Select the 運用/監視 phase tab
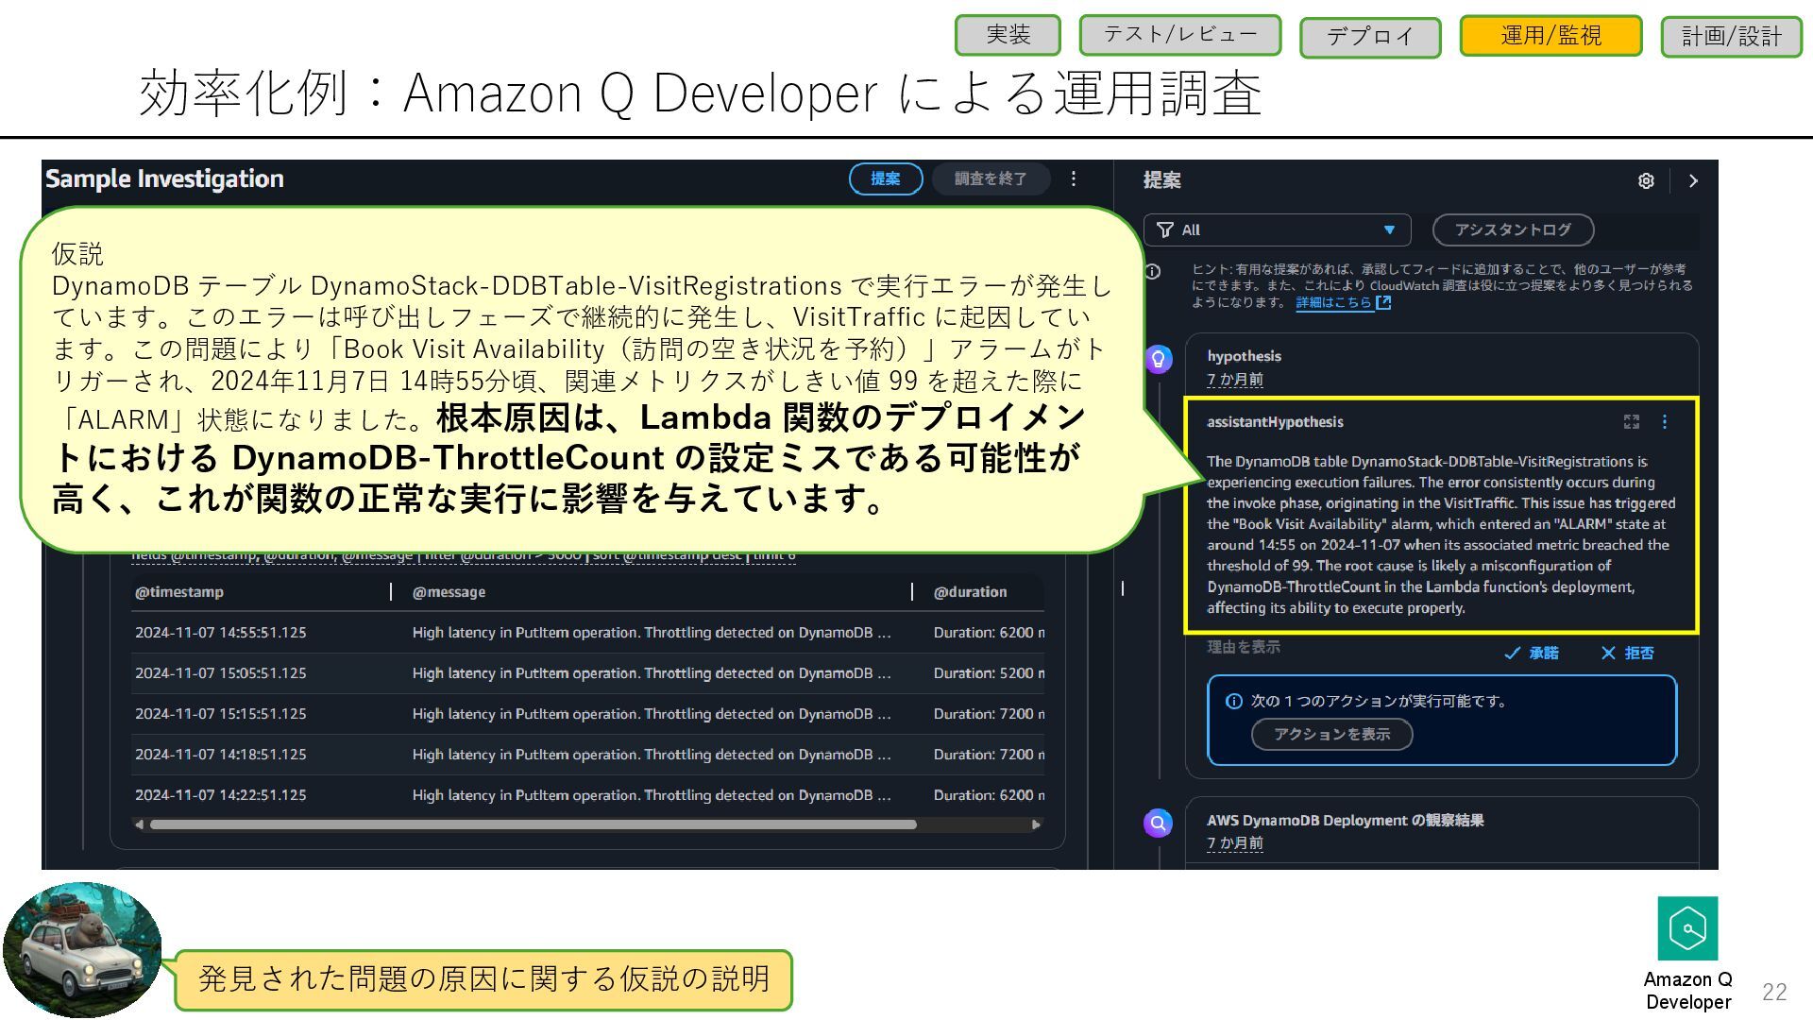Image resolution: width=1813 pixels, height=1020 pixels. pos(1550,36)
